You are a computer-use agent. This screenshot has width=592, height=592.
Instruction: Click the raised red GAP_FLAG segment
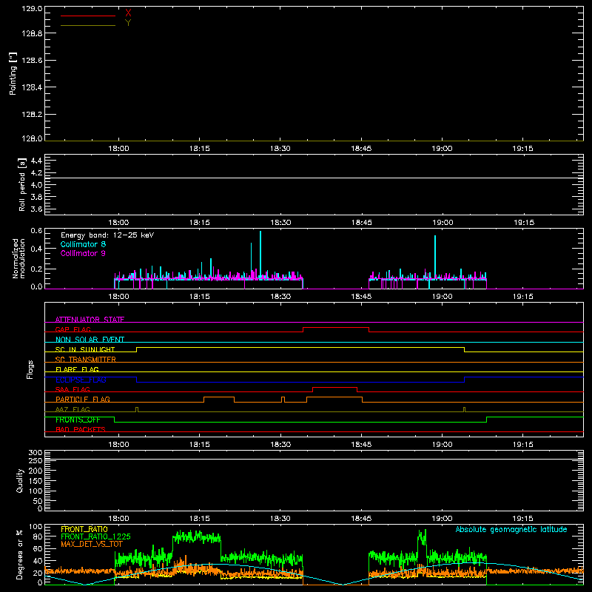tap(336, 327)
